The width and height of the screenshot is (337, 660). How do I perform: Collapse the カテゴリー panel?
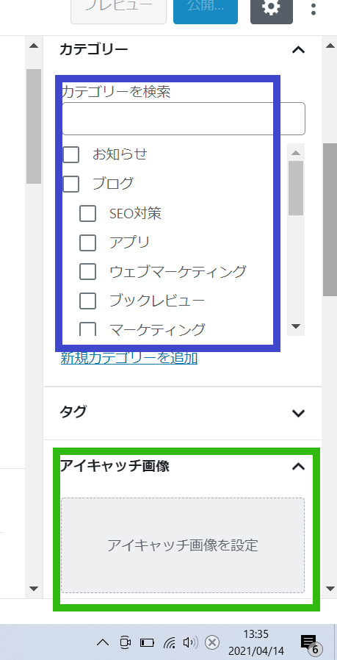298,50
